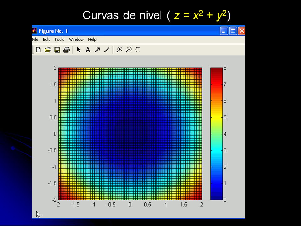Click the x-axis tick label '1.5'
The width and height of the screenshot is (301, 226).
(183, 205)
